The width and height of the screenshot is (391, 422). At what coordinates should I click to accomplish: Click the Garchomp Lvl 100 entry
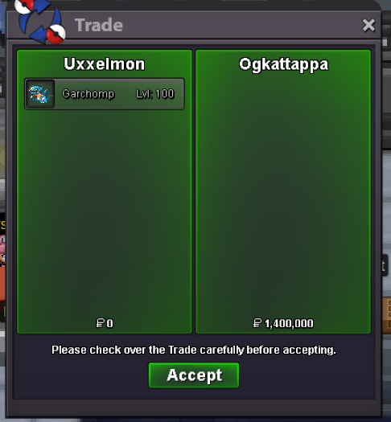(x=105, y=94)
